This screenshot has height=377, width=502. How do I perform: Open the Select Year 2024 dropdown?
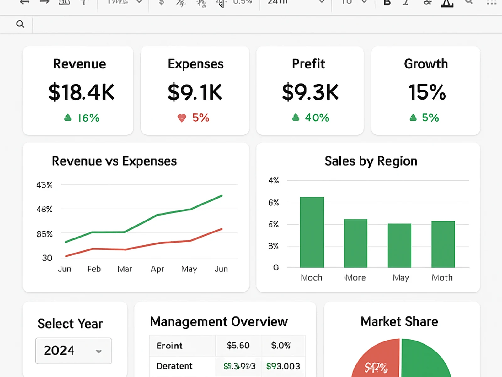click(x=73, y=351)
